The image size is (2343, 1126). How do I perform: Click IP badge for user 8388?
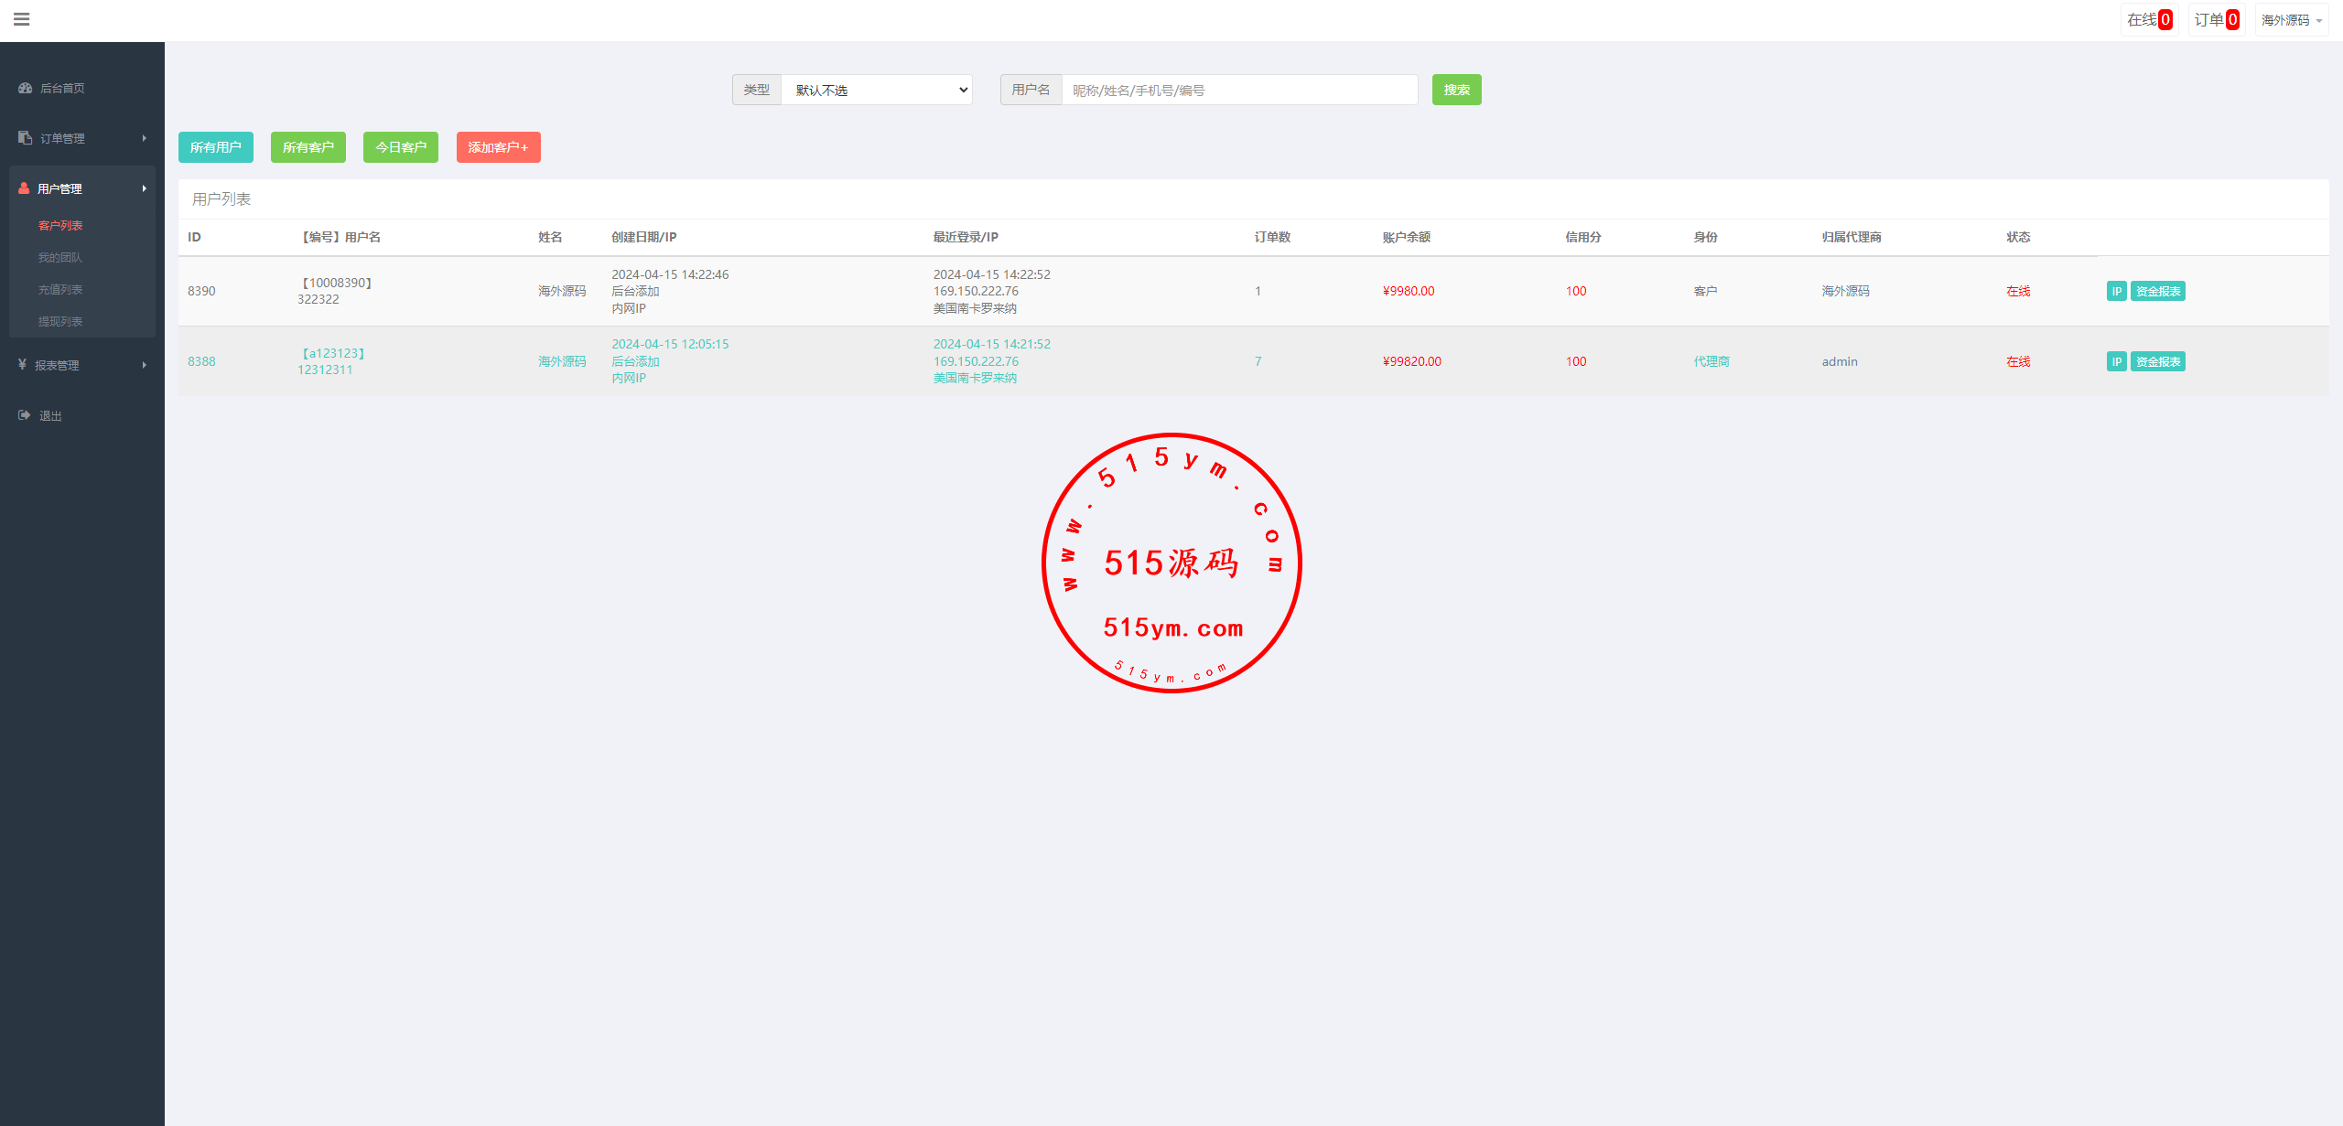click(2116, 361)
